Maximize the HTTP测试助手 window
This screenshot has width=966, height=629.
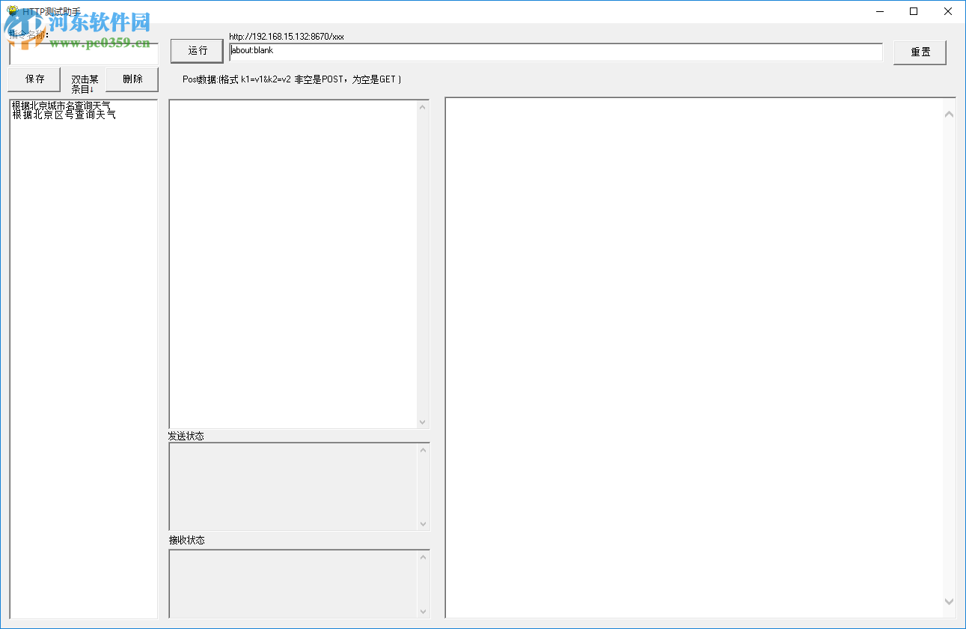(x=914, y=11)
